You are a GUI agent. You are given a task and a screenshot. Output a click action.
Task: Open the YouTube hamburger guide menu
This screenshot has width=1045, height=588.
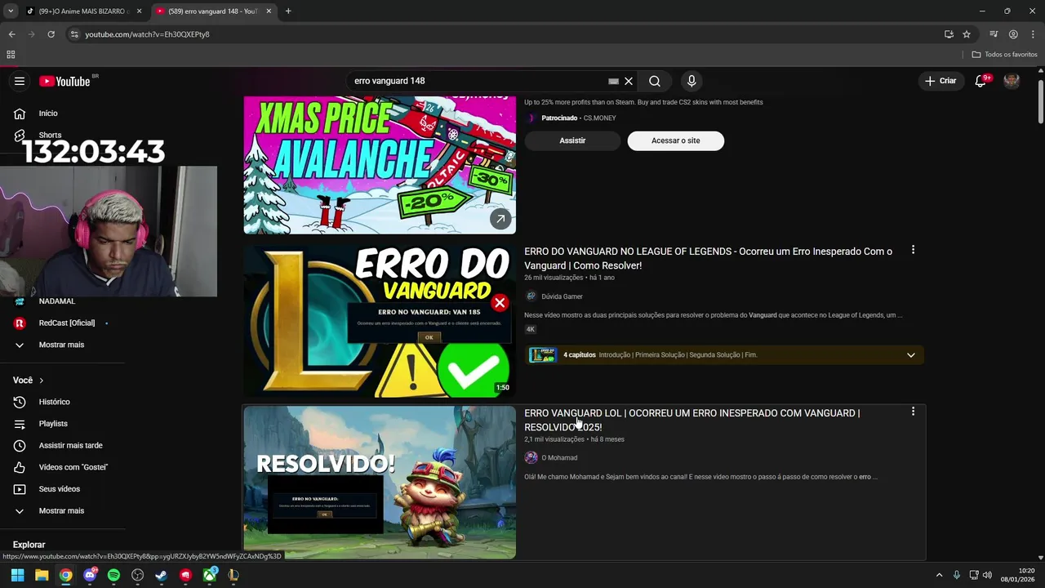click(x=20, y=81)
